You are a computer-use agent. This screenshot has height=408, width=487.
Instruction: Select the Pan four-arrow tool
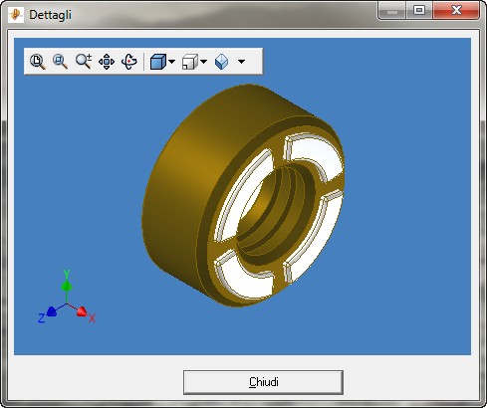(107, 62)
